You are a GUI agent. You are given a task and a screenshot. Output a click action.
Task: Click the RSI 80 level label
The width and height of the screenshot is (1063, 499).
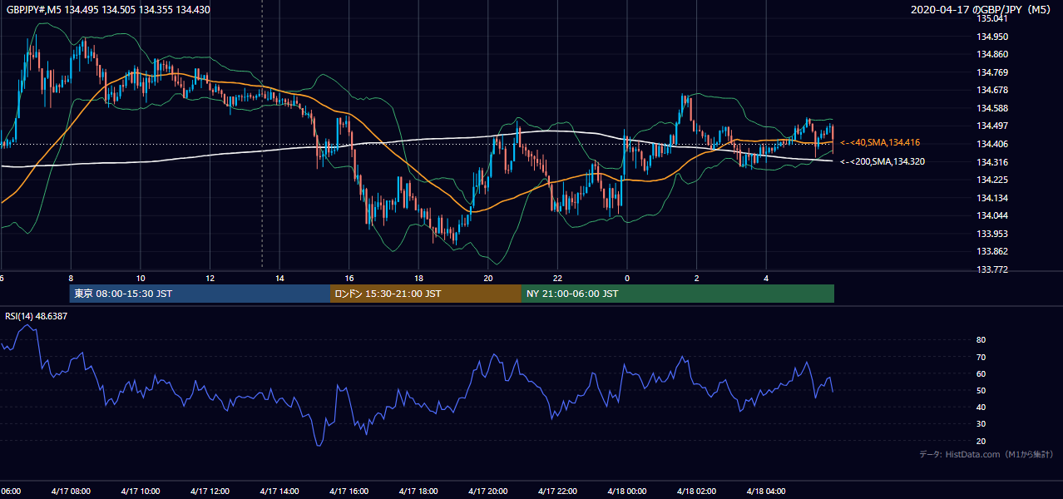pos(981,340)
